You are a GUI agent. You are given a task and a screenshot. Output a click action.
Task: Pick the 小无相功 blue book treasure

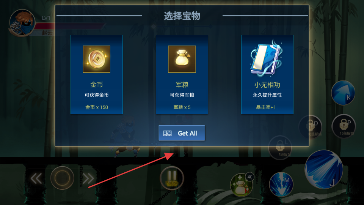tap(267, 75)
